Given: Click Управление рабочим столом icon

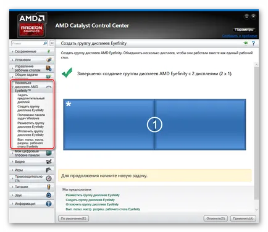Looking at the screenshot, I should click(49, 68).
